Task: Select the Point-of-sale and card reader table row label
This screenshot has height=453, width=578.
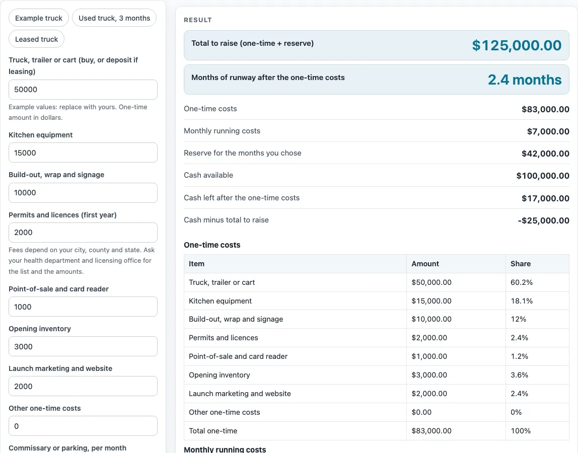Action: (238, 356)
